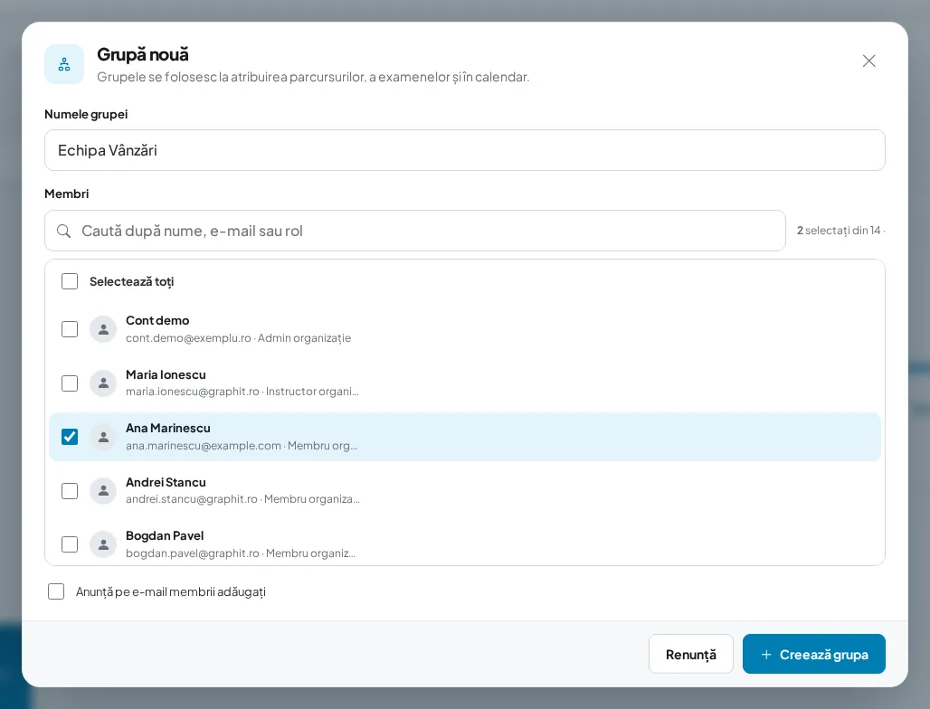The image size is (930, 709).
Task: Click the name Cont demo
Action: [157, 321]
